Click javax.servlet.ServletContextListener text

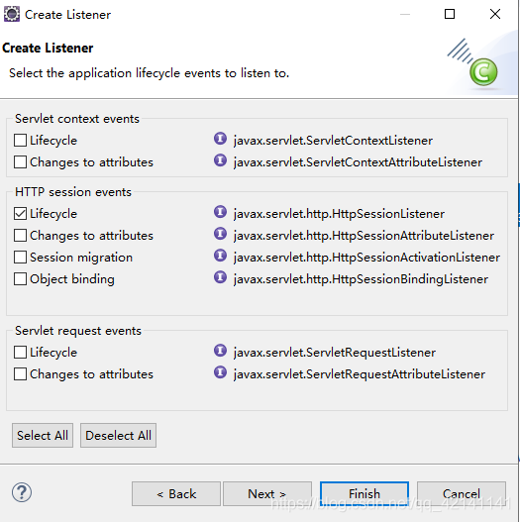(x=333, y=141)
